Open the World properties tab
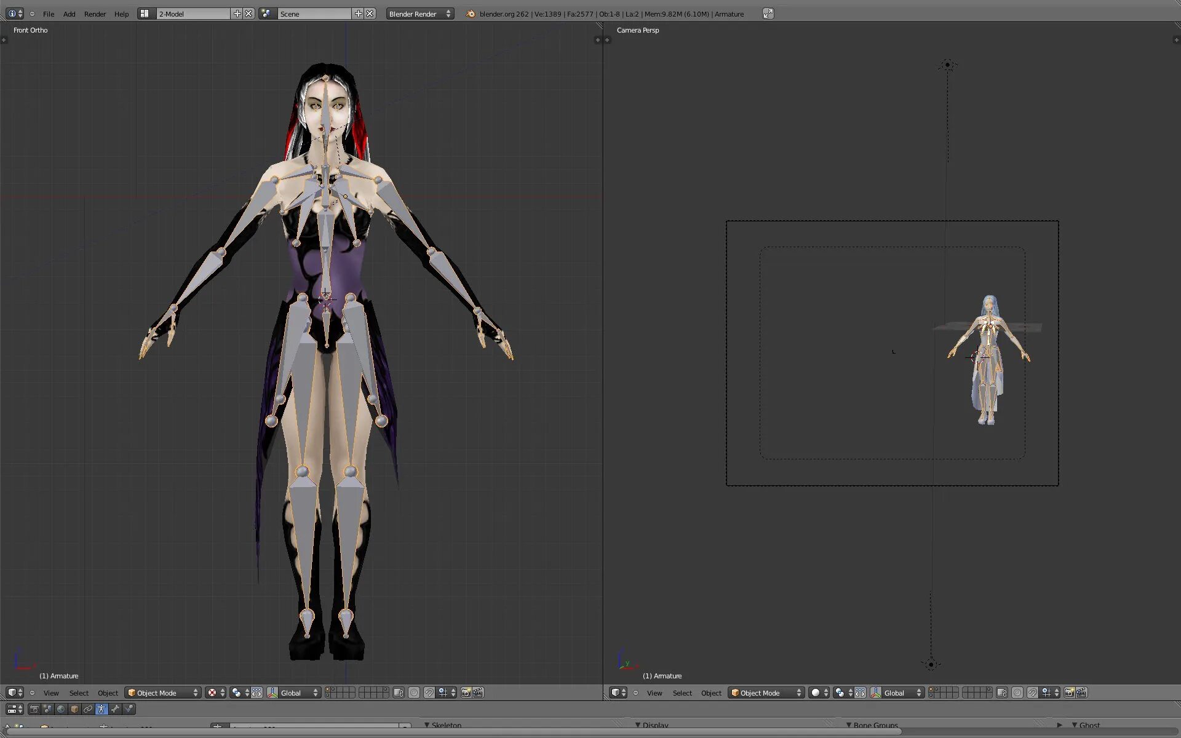This screenshot has height=738, width=1181. pyautogui.click(x=61, y=709)
